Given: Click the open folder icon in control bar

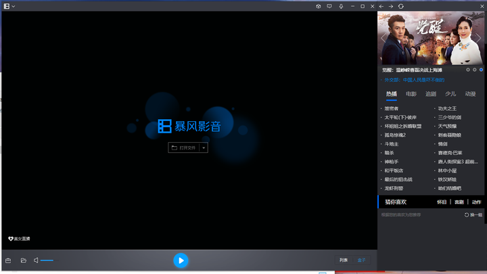Looking at the screenshot, I should [23, 260].
